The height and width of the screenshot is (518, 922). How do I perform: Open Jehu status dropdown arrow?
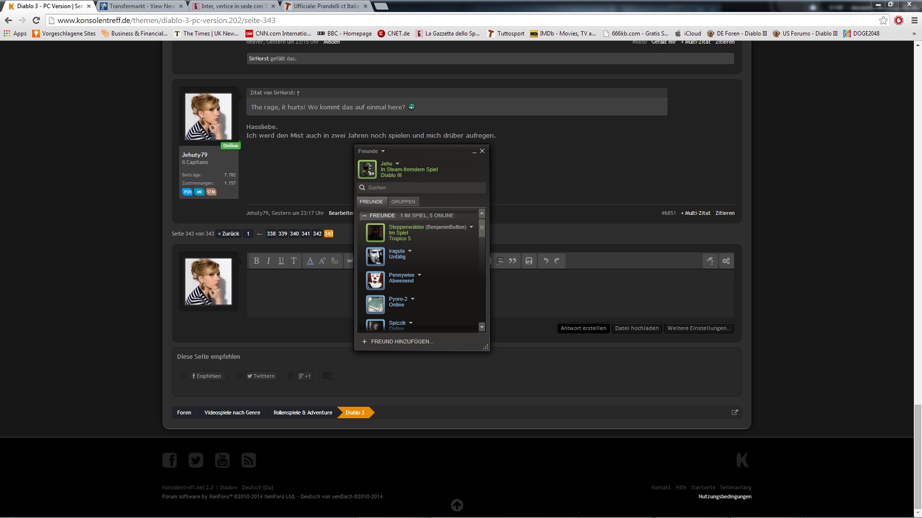pyautogui.click(x=397, y=164)
